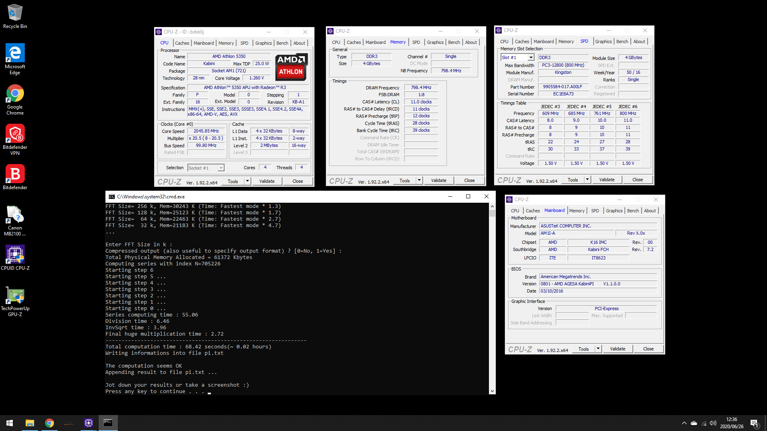Open Canon MB2100 desktop shortcut
The height and width of the screenshot is (431, 767).
[x=15, y=221]
